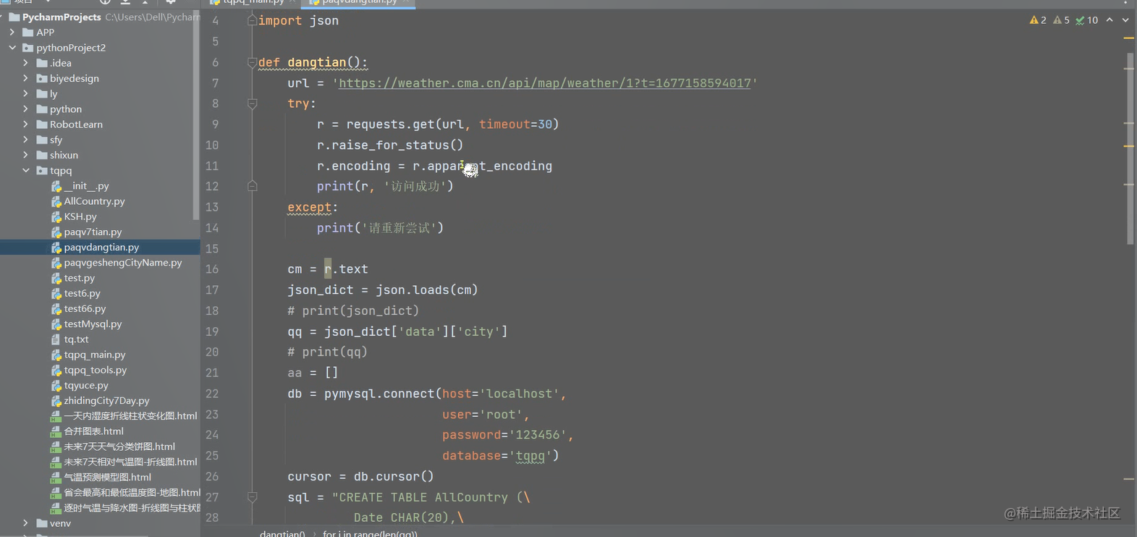Click the Python file icon beside testMysql.py
Image resolution: width=1137 pixels, height=537 pixels.
tap(56, 324)
